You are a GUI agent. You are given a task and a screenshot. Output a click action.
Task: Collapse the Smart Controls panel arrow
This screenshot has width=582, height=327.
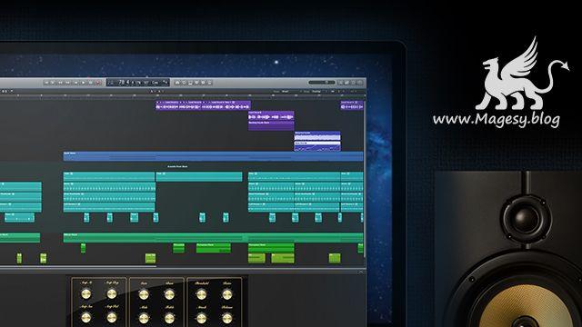(x=360, y=272)
